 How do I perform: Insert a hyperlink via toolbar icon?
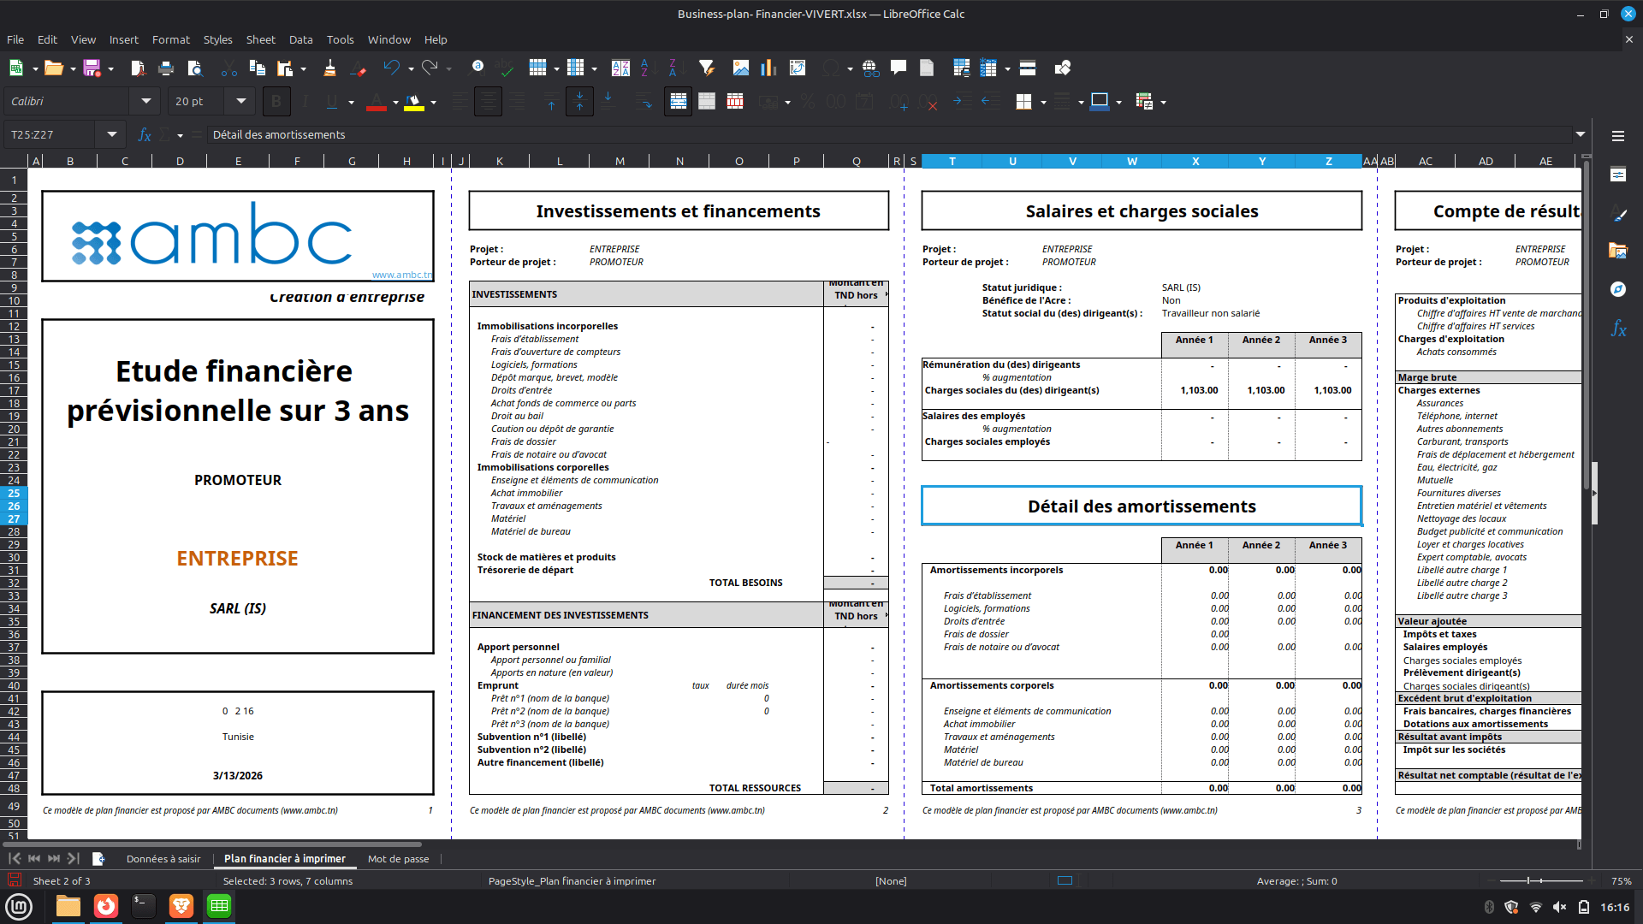[870, 68]
